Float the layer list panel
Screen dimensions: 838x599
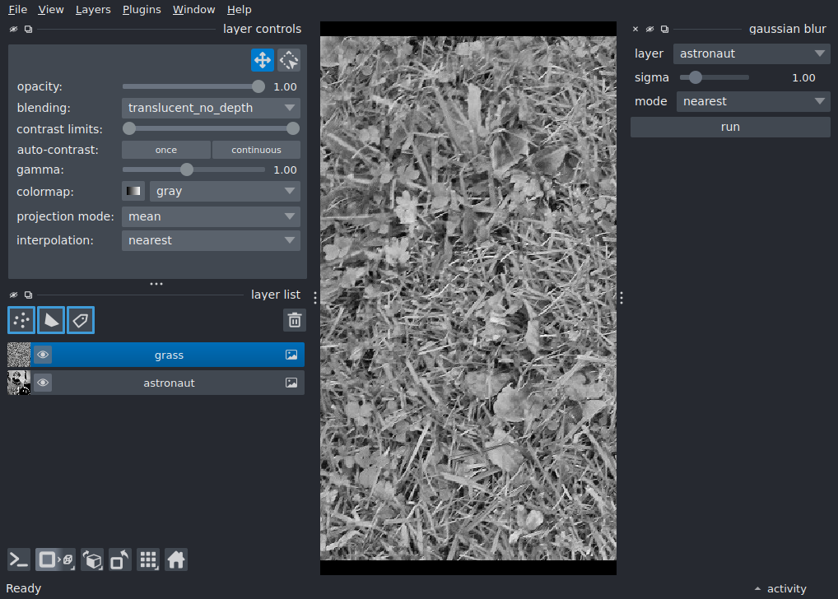[28, 295]
